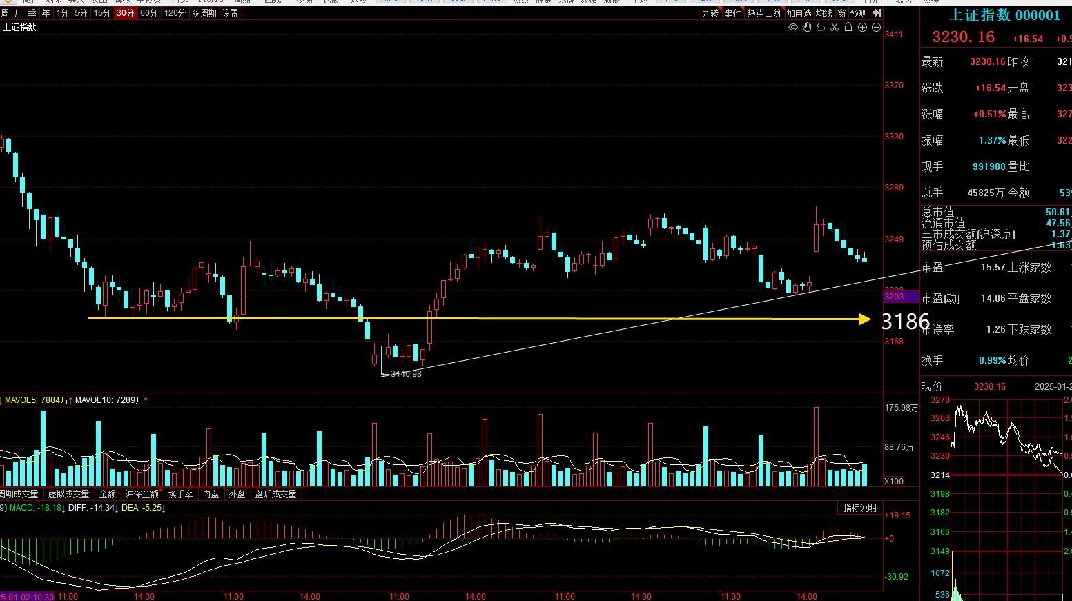Viewport: 1072px width, 601px height.
Task: Toggle the 均线 moving average lines
Action: (x=824, y=13)
